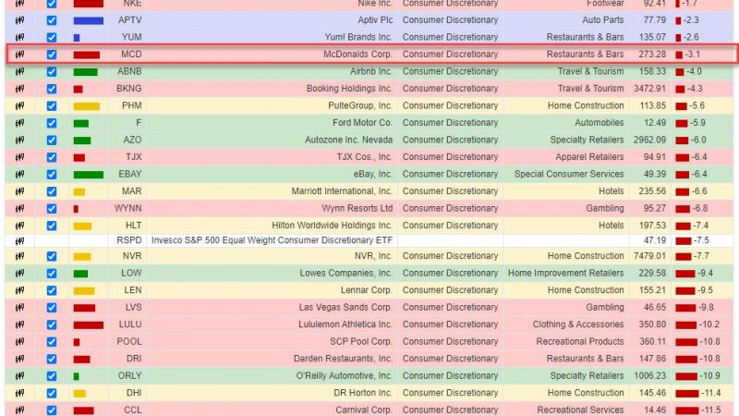
Task: Open the chart icon for BKNG row
Action: (x=19, y=89)
